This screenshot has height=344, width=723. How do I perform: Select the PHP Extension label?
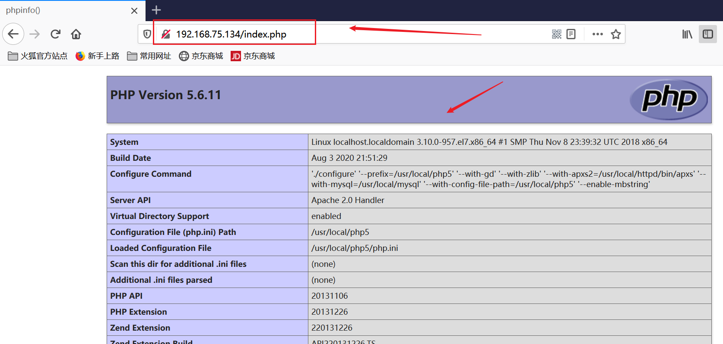click(139, 312)
